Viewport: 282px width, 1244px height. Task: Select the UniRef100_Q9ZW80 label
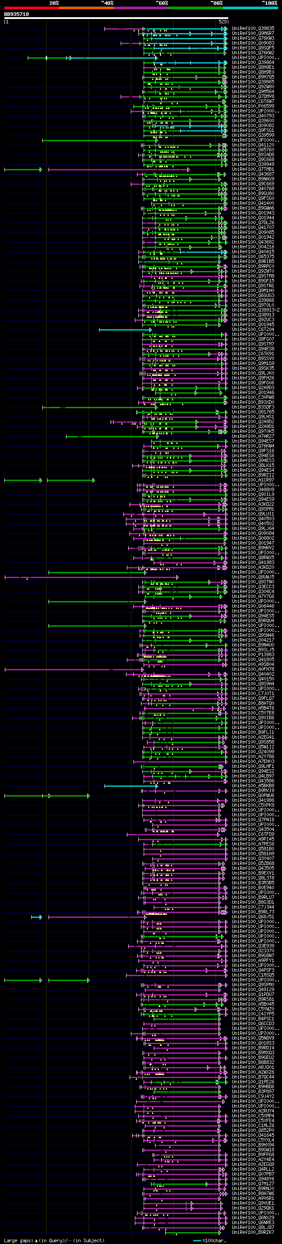tap(253, 87)
